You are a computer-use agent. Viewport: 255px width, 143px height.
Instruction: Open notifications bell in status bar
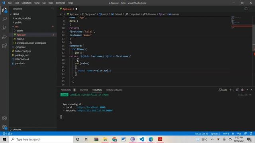(251, 133)
